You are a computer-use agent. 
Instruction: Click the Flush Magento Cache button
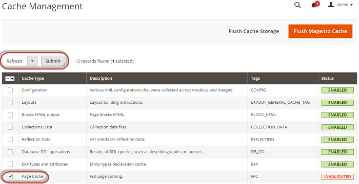pos(321,31)
